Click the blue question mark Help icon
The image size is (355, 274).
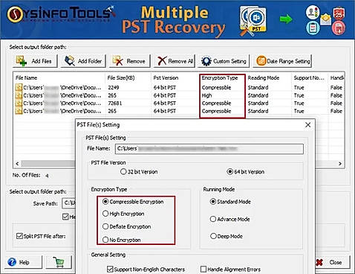tap(12, 262)
